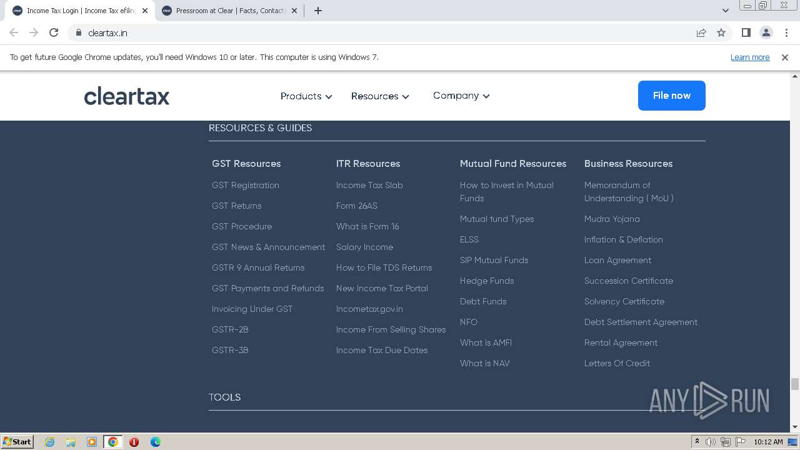Open volume control in system tray
The width and height of the screenshot is (800, 450).
coord(711,442)
